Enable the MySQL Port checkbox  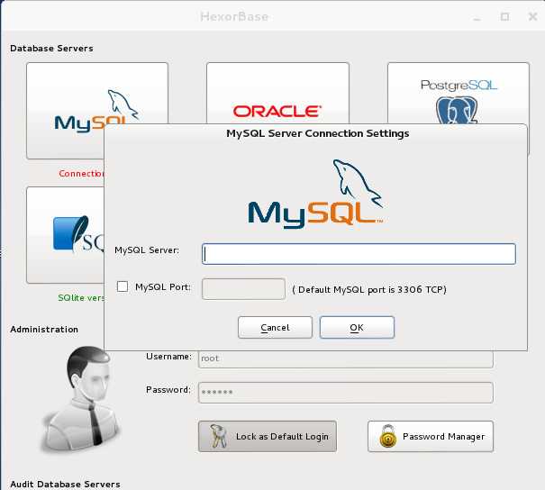click(123, 286)
